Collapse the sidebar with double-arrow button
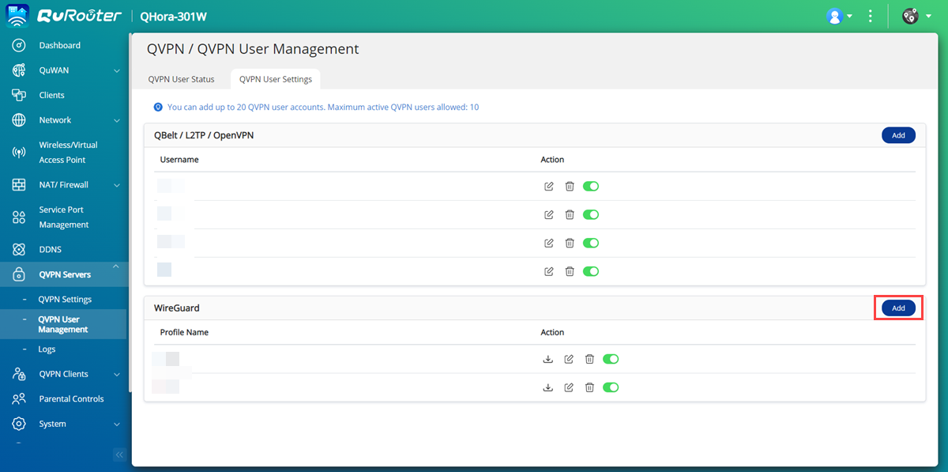Screen dimensions: 948x472 pos(119,455)
